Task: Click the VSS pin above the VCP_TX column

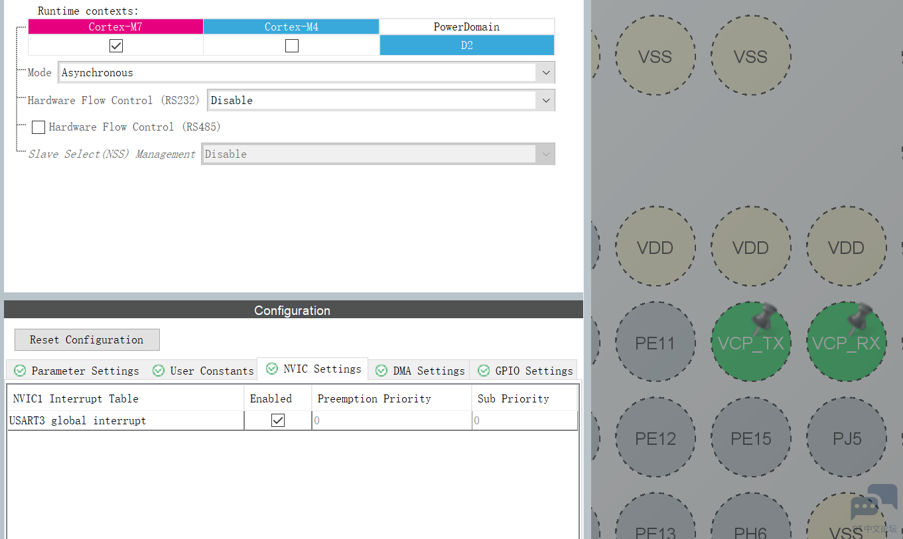Action: tap(751, 56)
